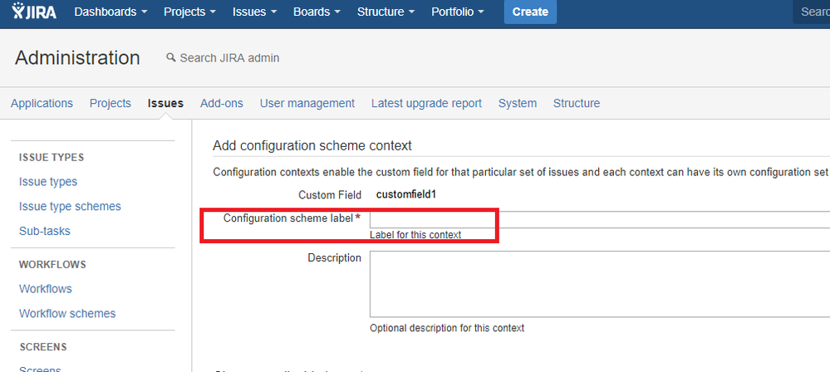Open Issue type schemes link

[70, 207]
